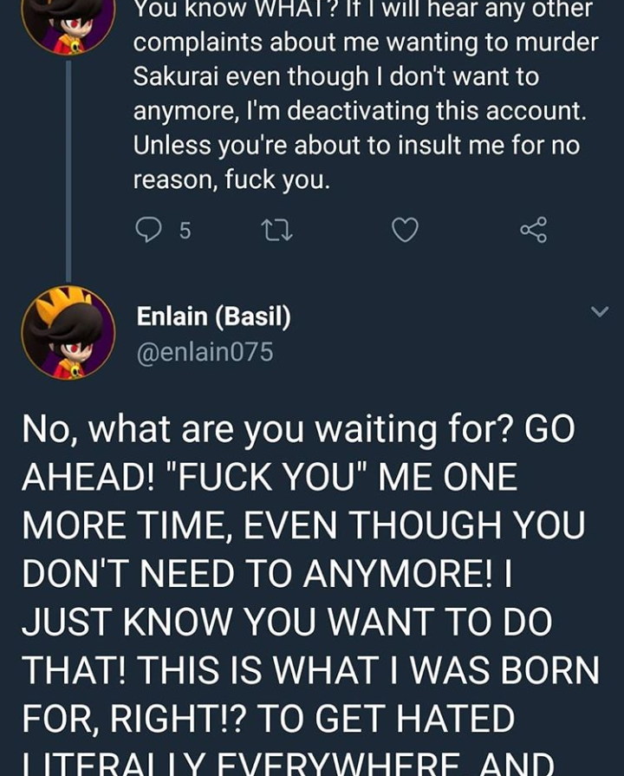Click the @enlain075 handle
The image size is (624, 776).
coord(205,352)
